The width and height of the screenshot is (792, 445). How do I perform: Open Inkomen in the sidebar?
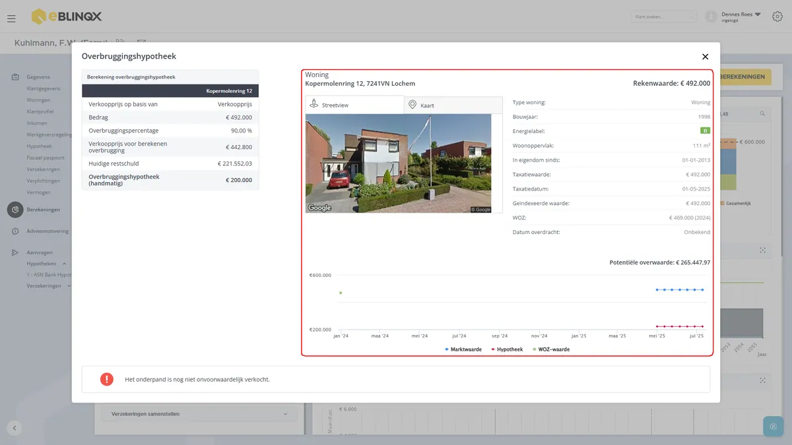click(37, 123)
